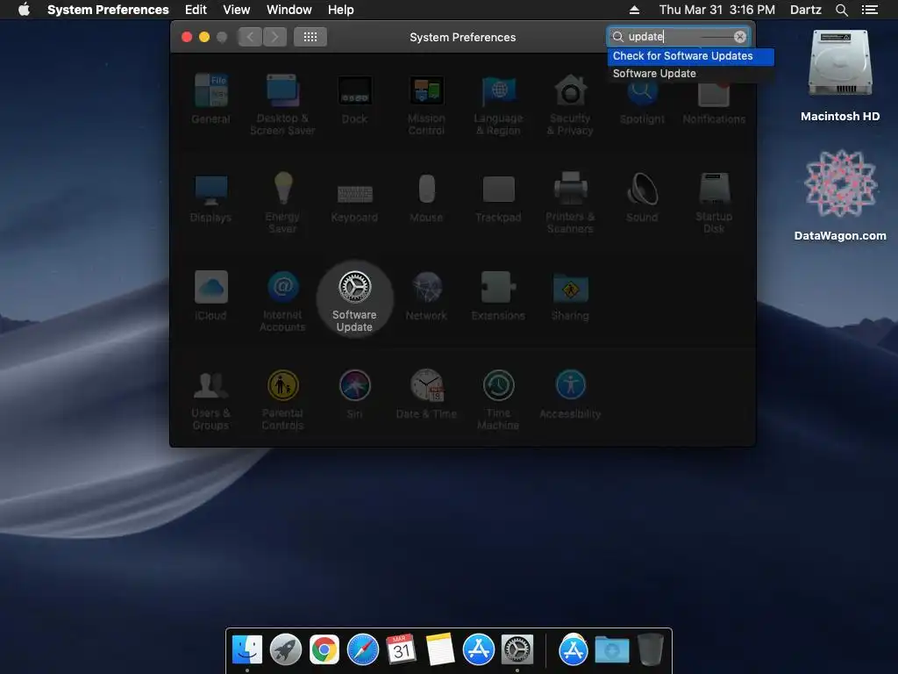Click the eject icon in menu bar

click(634, 10)
